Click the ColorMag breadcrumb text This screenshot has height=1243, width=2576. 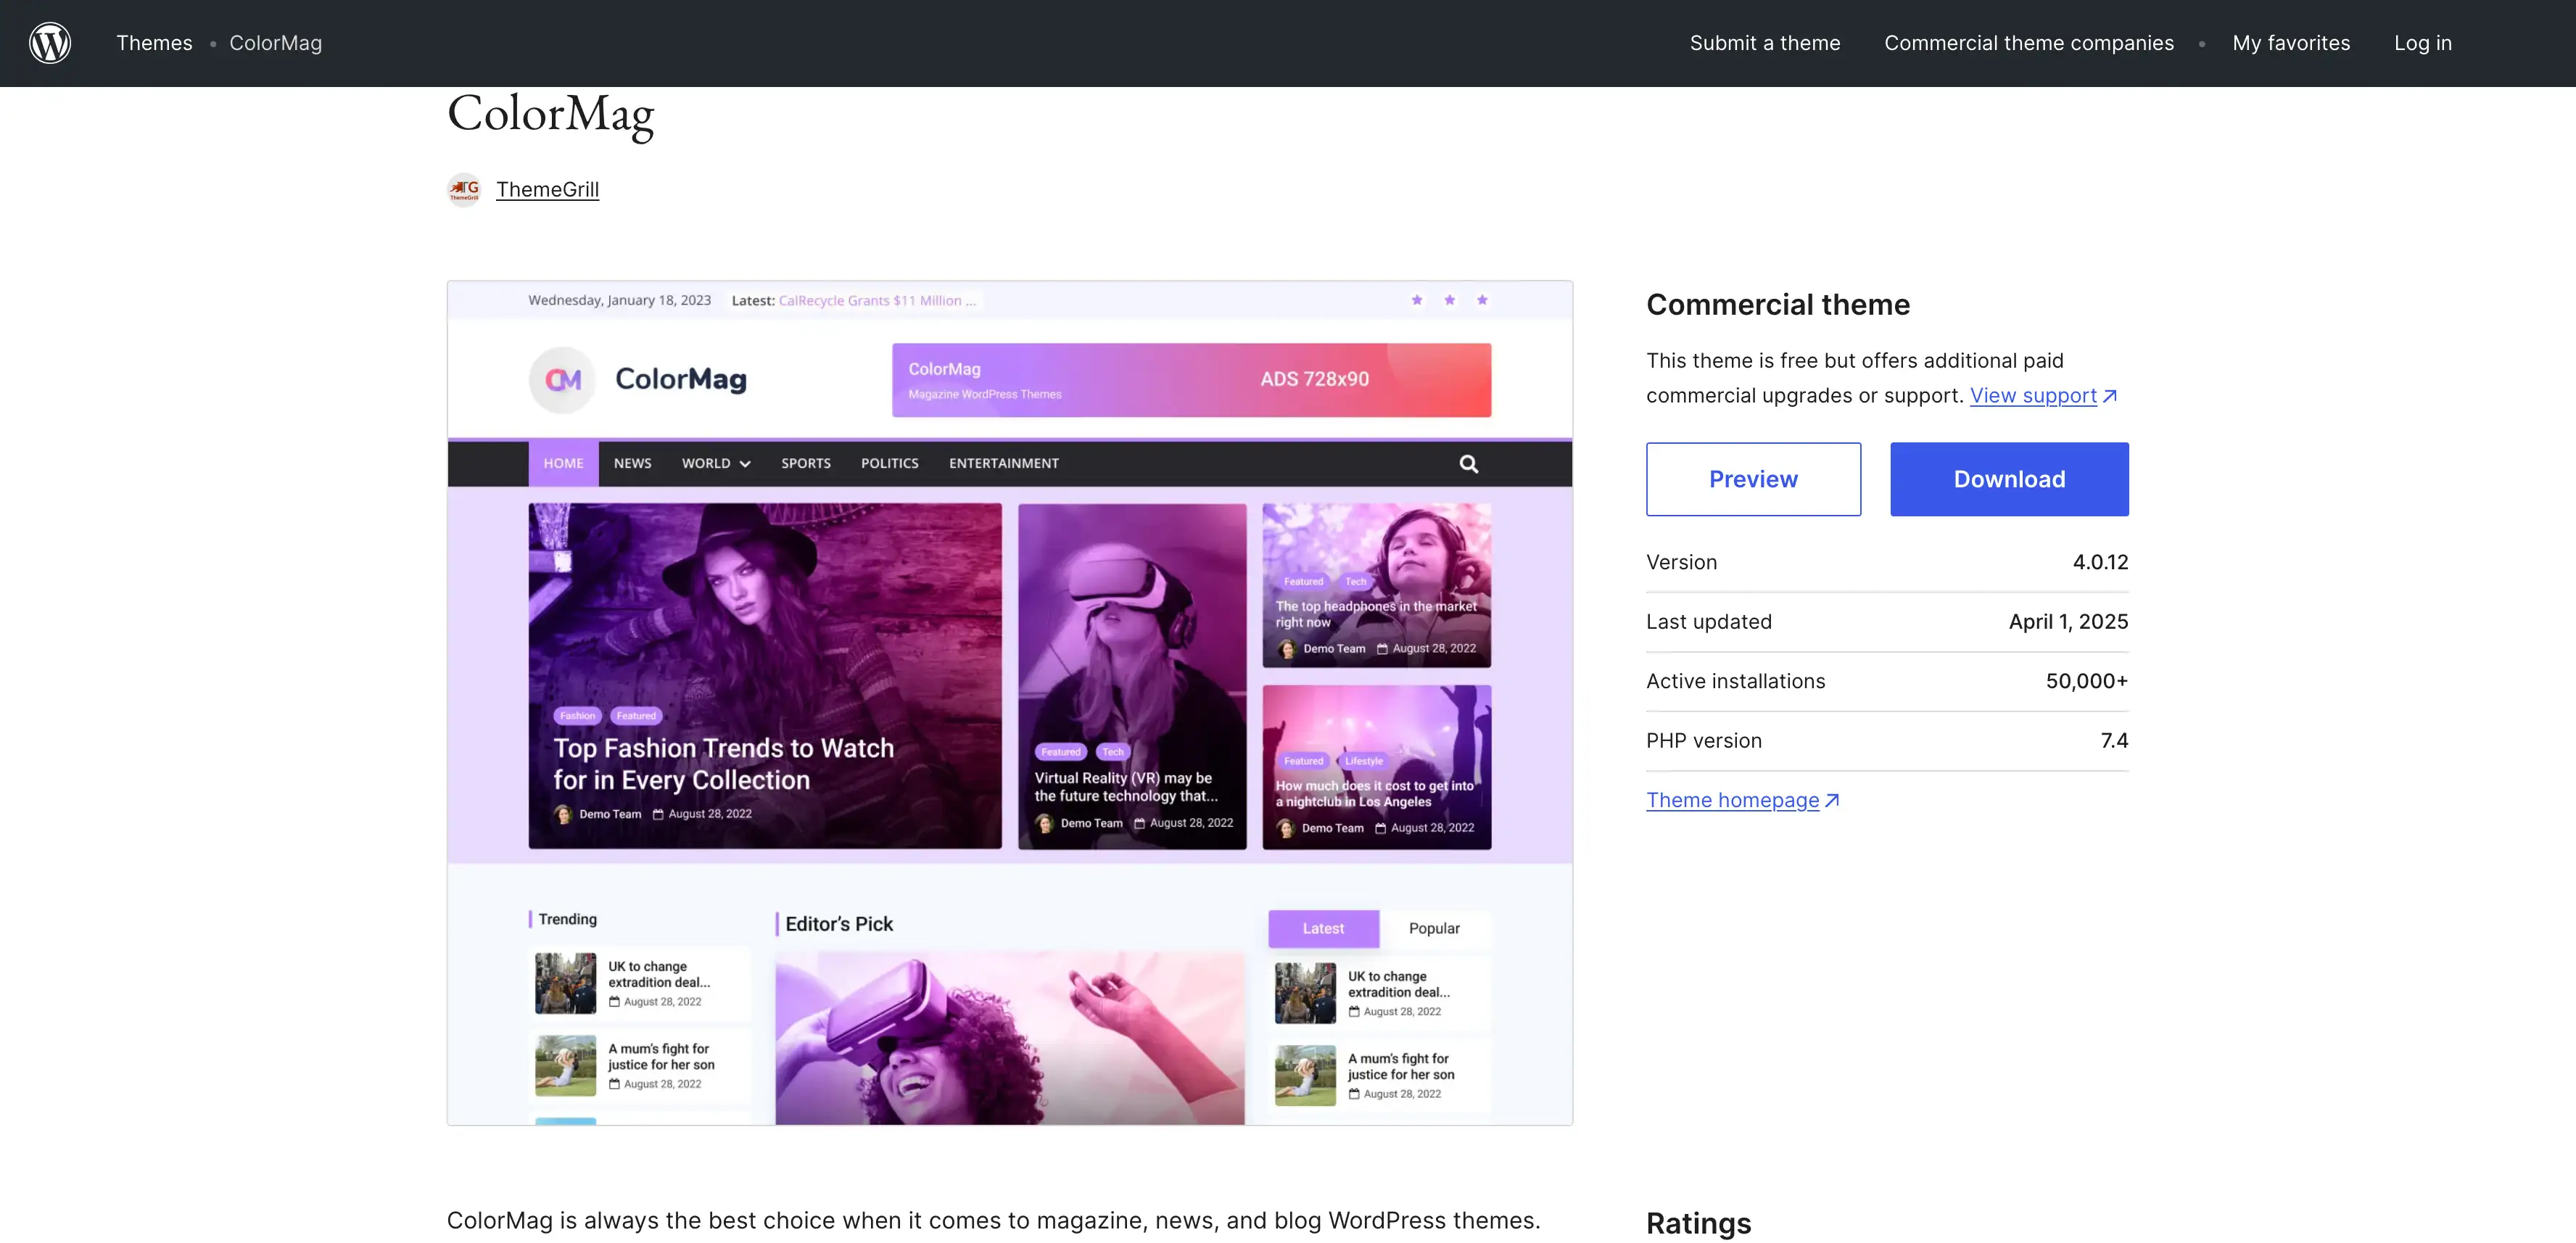click(276, 43)
